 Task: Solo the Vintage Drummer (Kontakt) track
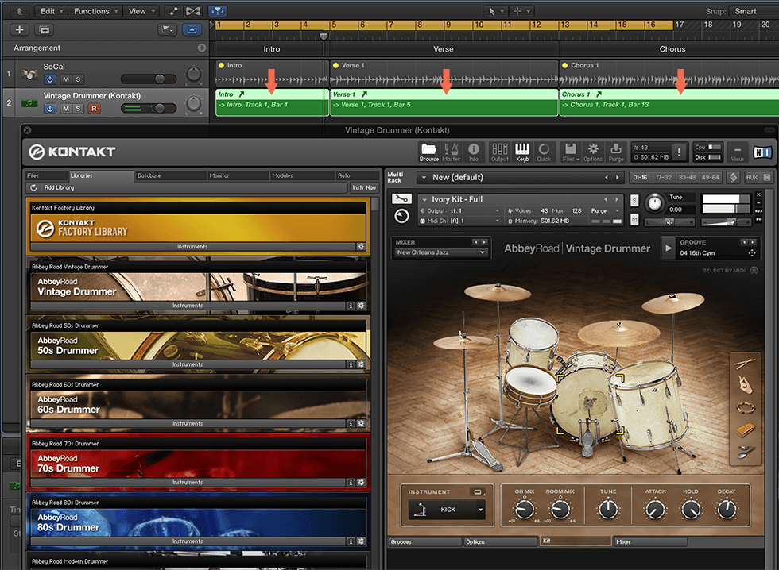78,109
